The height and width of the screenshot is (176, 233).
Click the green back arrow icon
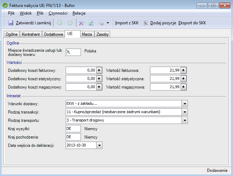coord(60,23)
